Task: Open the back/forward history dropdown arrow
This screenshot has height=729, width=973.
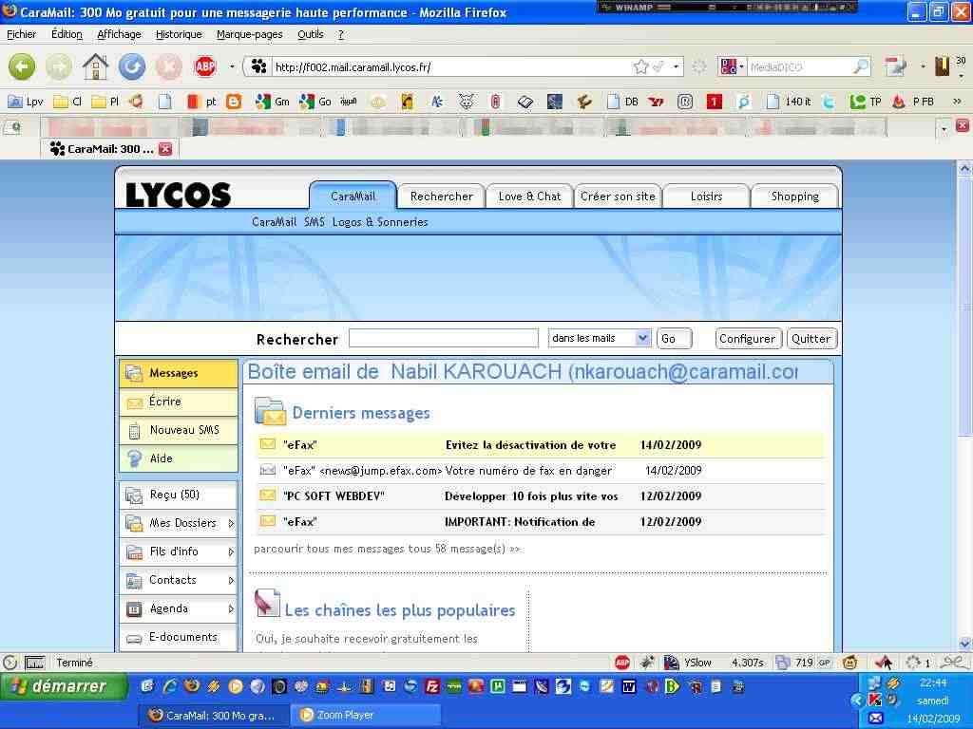Action: click(232, 66)
